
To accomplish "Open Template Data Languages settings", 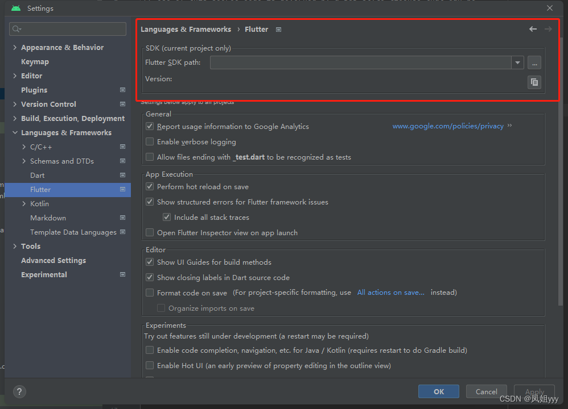I will [73, 232].
